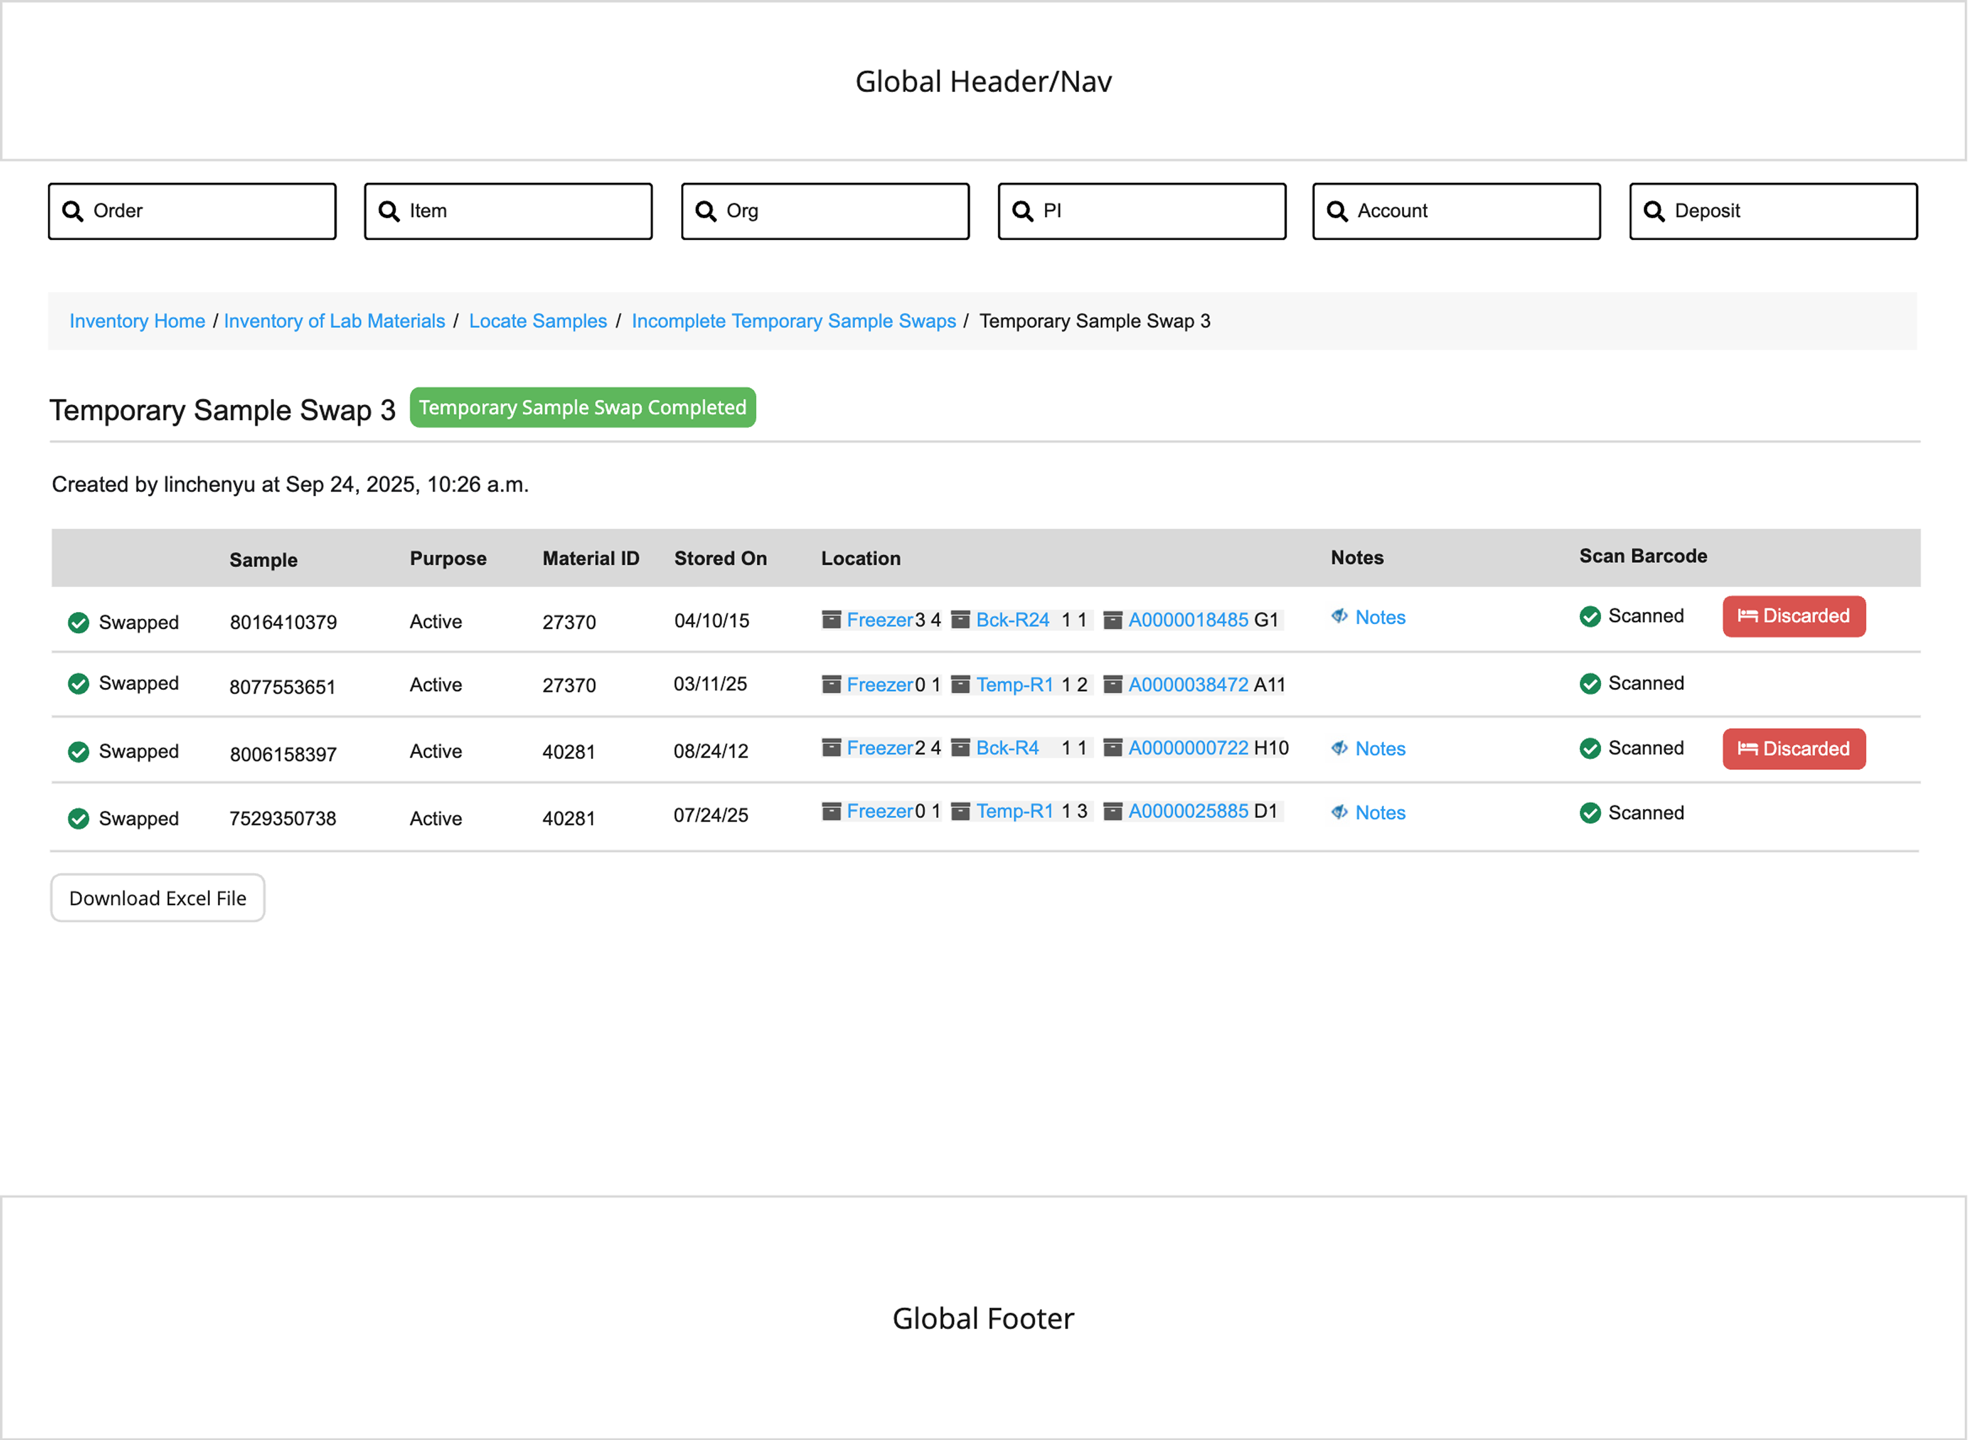Click the box icon beside A0000038472
The image size is (1969, 1440).
coord(1113,684)
